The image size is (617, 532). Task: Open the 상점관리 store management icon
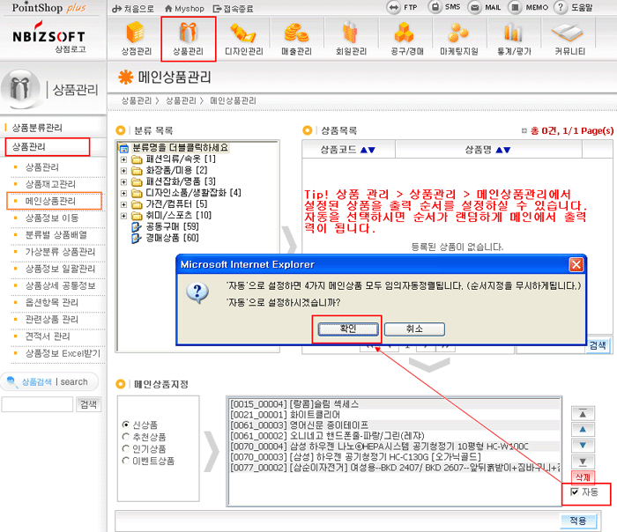[x=136, y=38]
